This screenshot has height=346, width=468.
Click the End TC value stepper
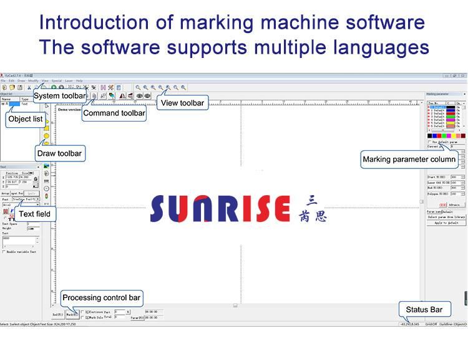coord(463,188)
